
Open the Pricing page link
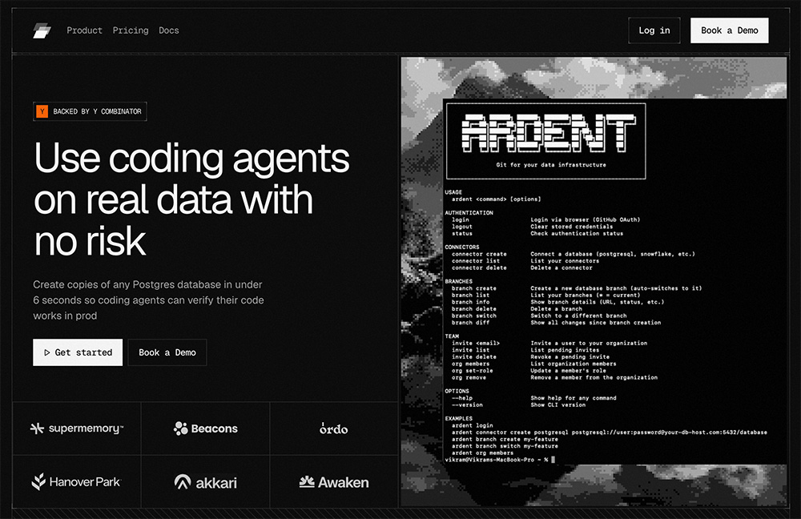click(131, 30)
